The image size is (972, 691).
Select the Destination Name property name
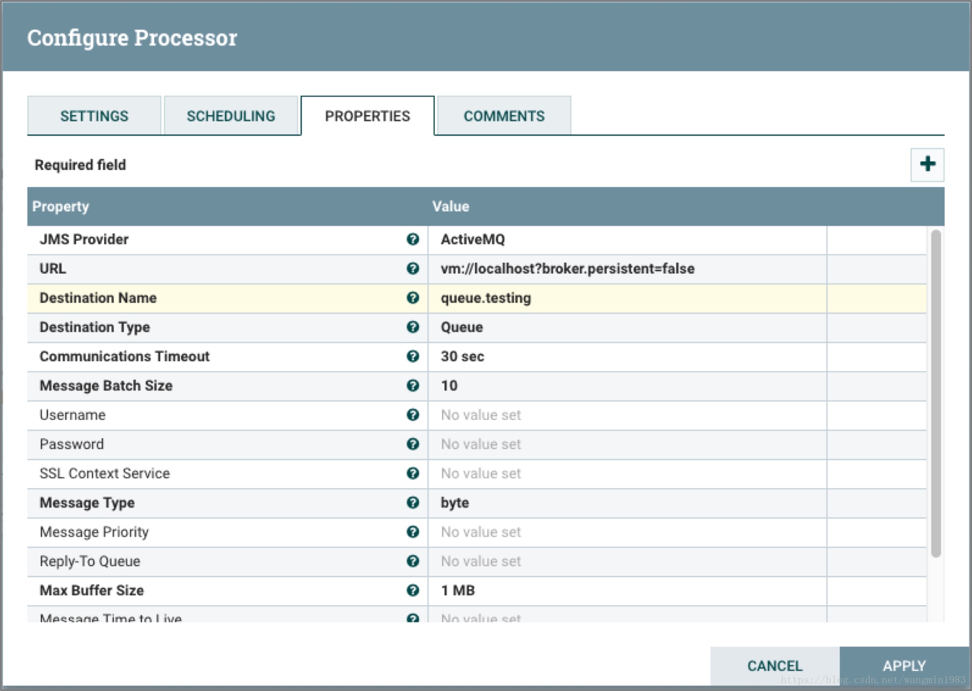tap(98, 298)
